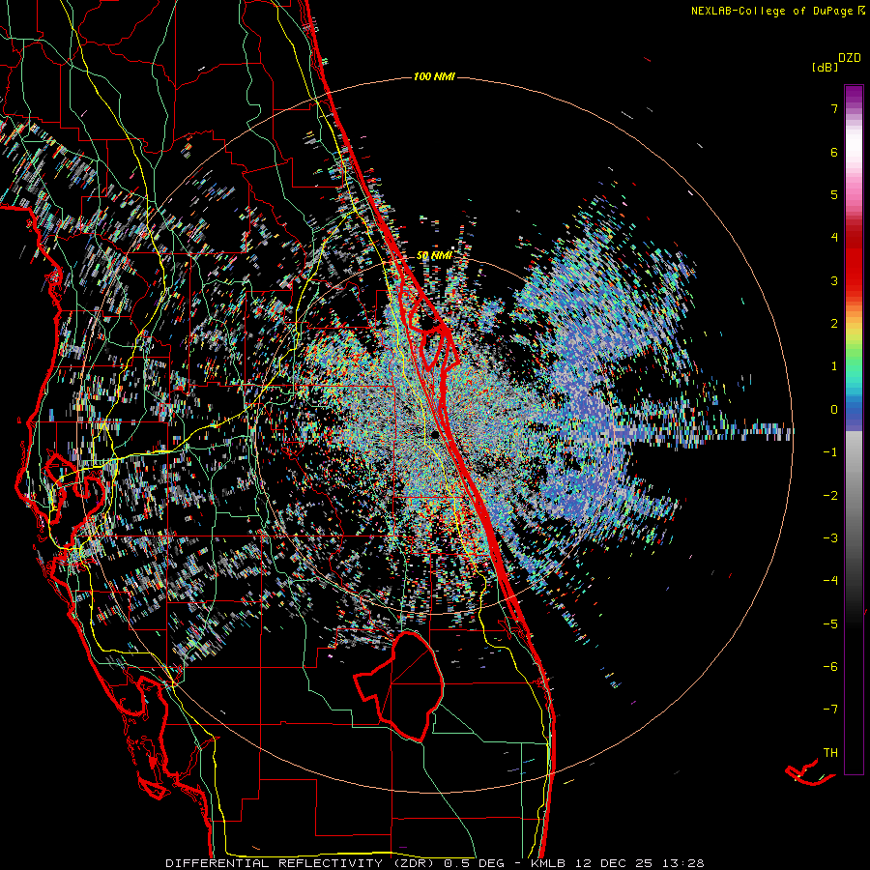The height and width of the screenshot is (870, 870).
Task: Click the 0.5 DEG elevation angle text
Action: [x=474, y=863]
